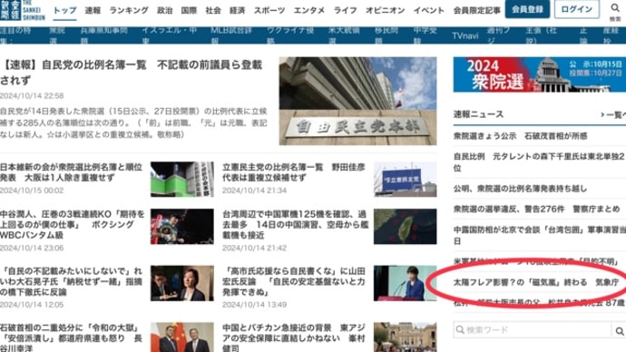Click the thumbnail of woman at podium

click(x=405, y=283)
